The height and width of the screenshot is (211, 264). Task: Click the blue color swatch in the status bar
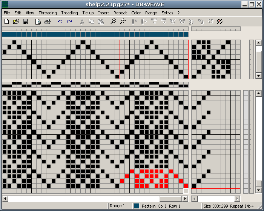pyautogui.click(x=137, y=206)
